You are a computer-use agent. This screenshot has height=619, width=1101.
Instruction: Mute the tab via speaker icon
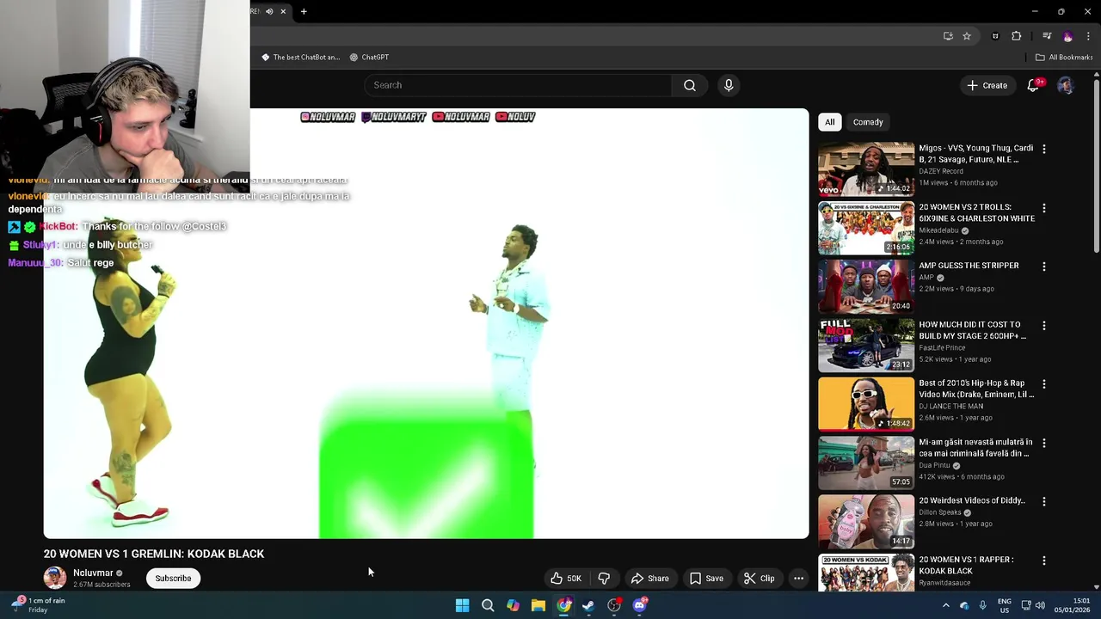[x=269, y=11]
